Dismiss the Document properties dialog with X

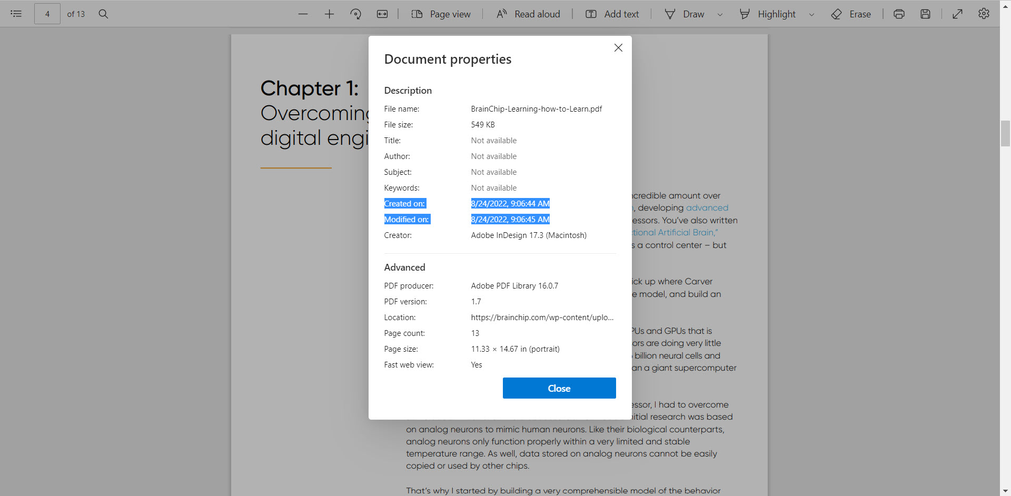pos(618,48)
